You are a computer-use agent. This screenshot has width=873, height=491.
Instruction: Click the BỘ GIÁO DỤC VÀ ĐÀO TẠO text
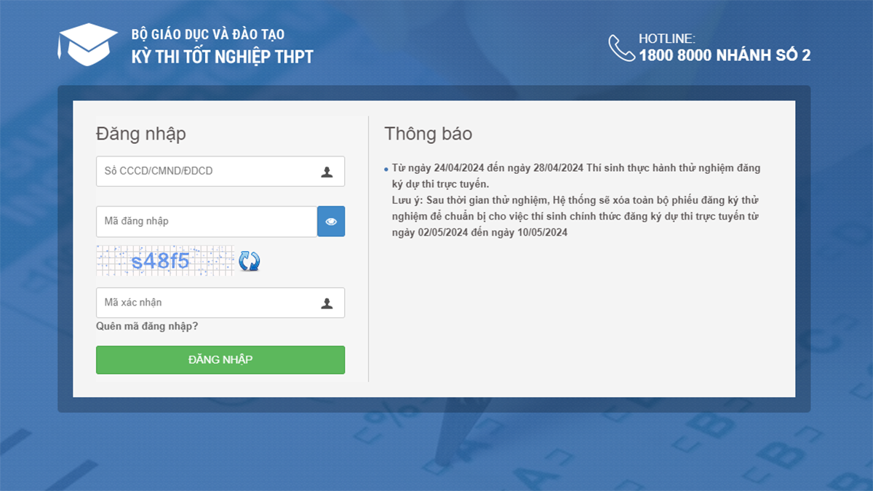point(208,34)
